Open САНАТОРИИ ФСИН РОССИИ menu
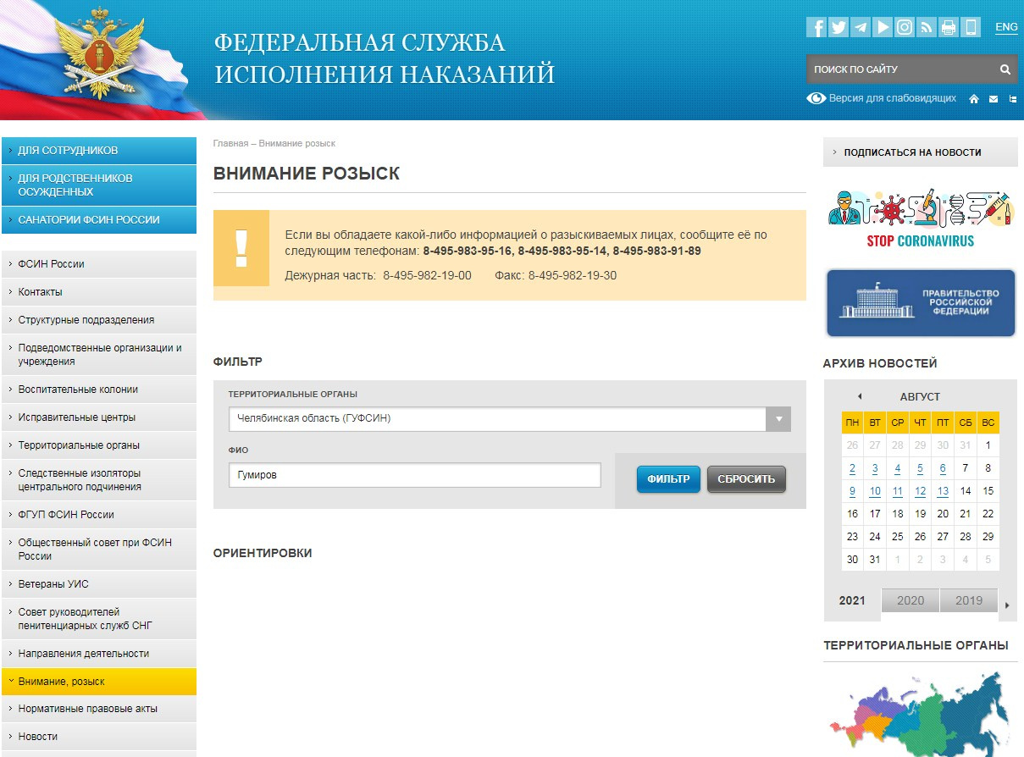The width and height of the screenshot is (1024, 757). coord(98,219)
